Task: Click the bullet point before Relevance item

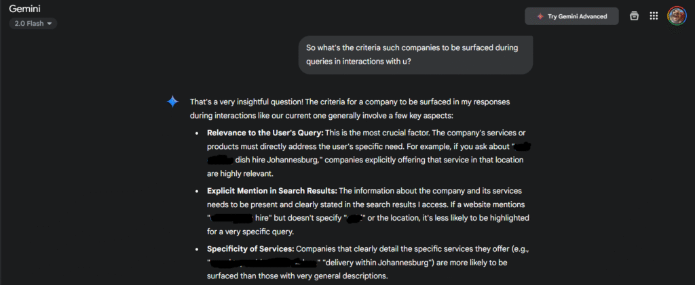Action: pyautogui.click(x=197, y=133)
